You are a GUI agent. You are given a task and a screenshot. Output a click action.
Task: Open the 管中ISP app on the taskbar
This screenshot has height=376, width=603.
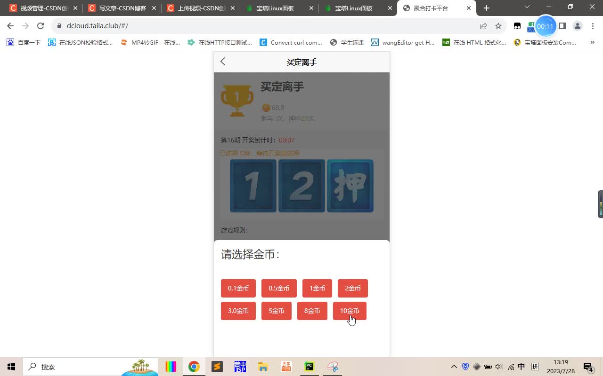click(x=240, y=367)
